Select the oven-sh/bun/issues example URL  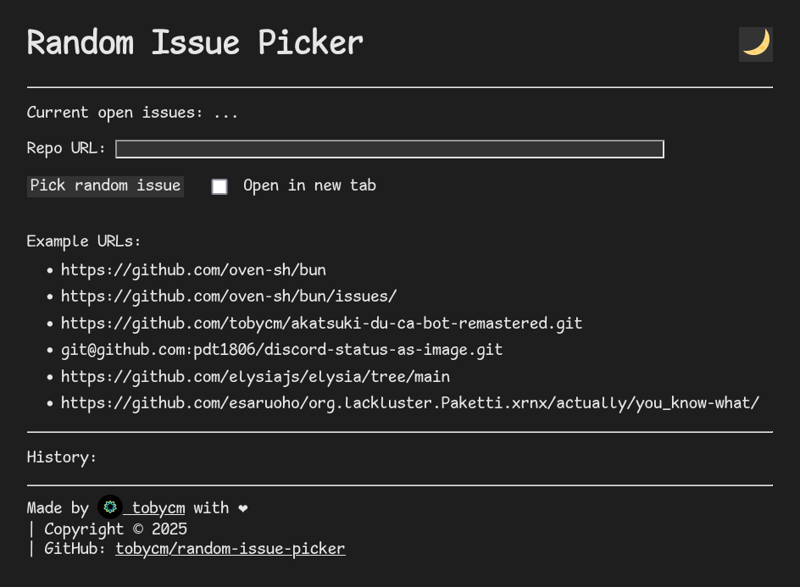tap(226, 296)
